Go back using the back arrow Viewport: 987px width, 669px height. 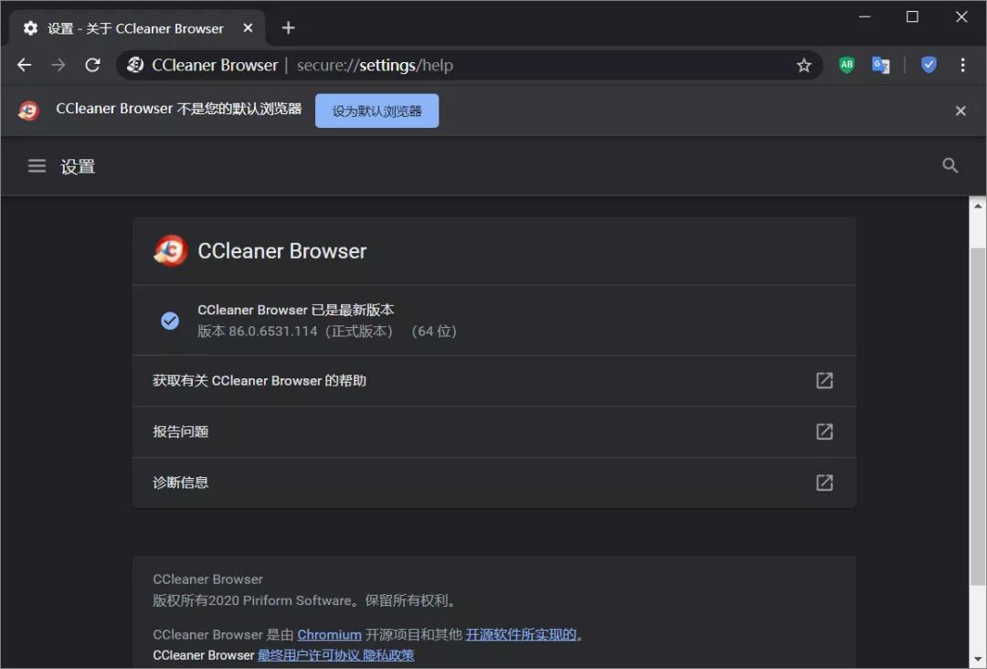(x=24, y=65)
